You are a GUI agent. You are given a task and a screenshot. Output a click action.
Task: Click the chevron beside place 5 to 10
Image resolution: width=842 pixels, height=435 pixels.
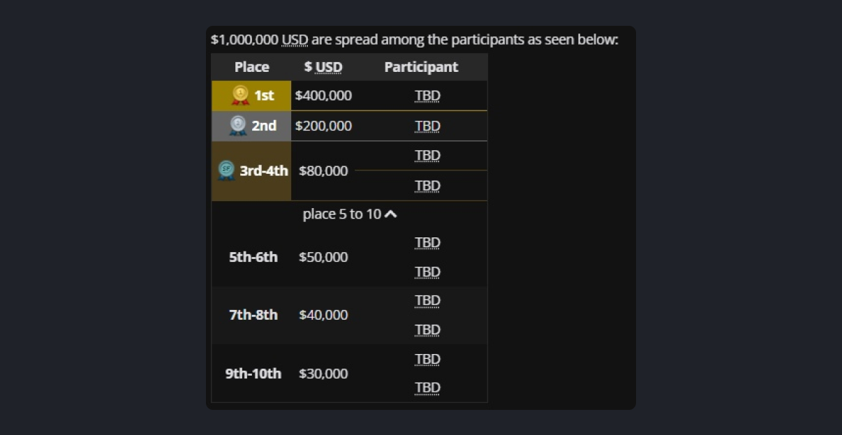pyautogui.click(x=391, y=214)
